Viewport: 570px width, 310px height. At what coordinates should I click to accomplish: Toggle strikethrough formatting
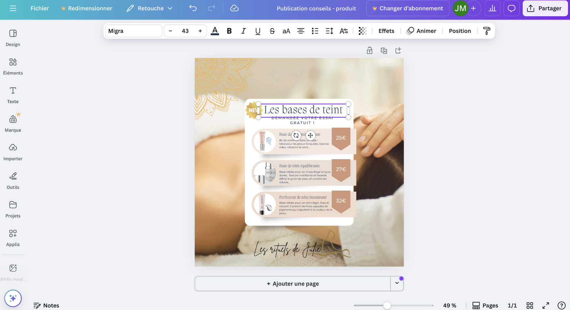[272, 31]
